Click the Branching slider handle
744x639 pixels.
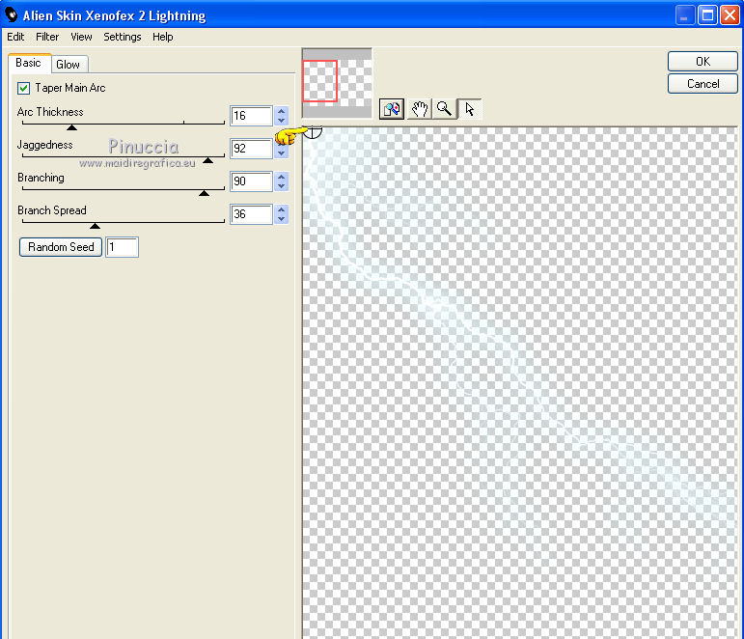coord(204,193)
